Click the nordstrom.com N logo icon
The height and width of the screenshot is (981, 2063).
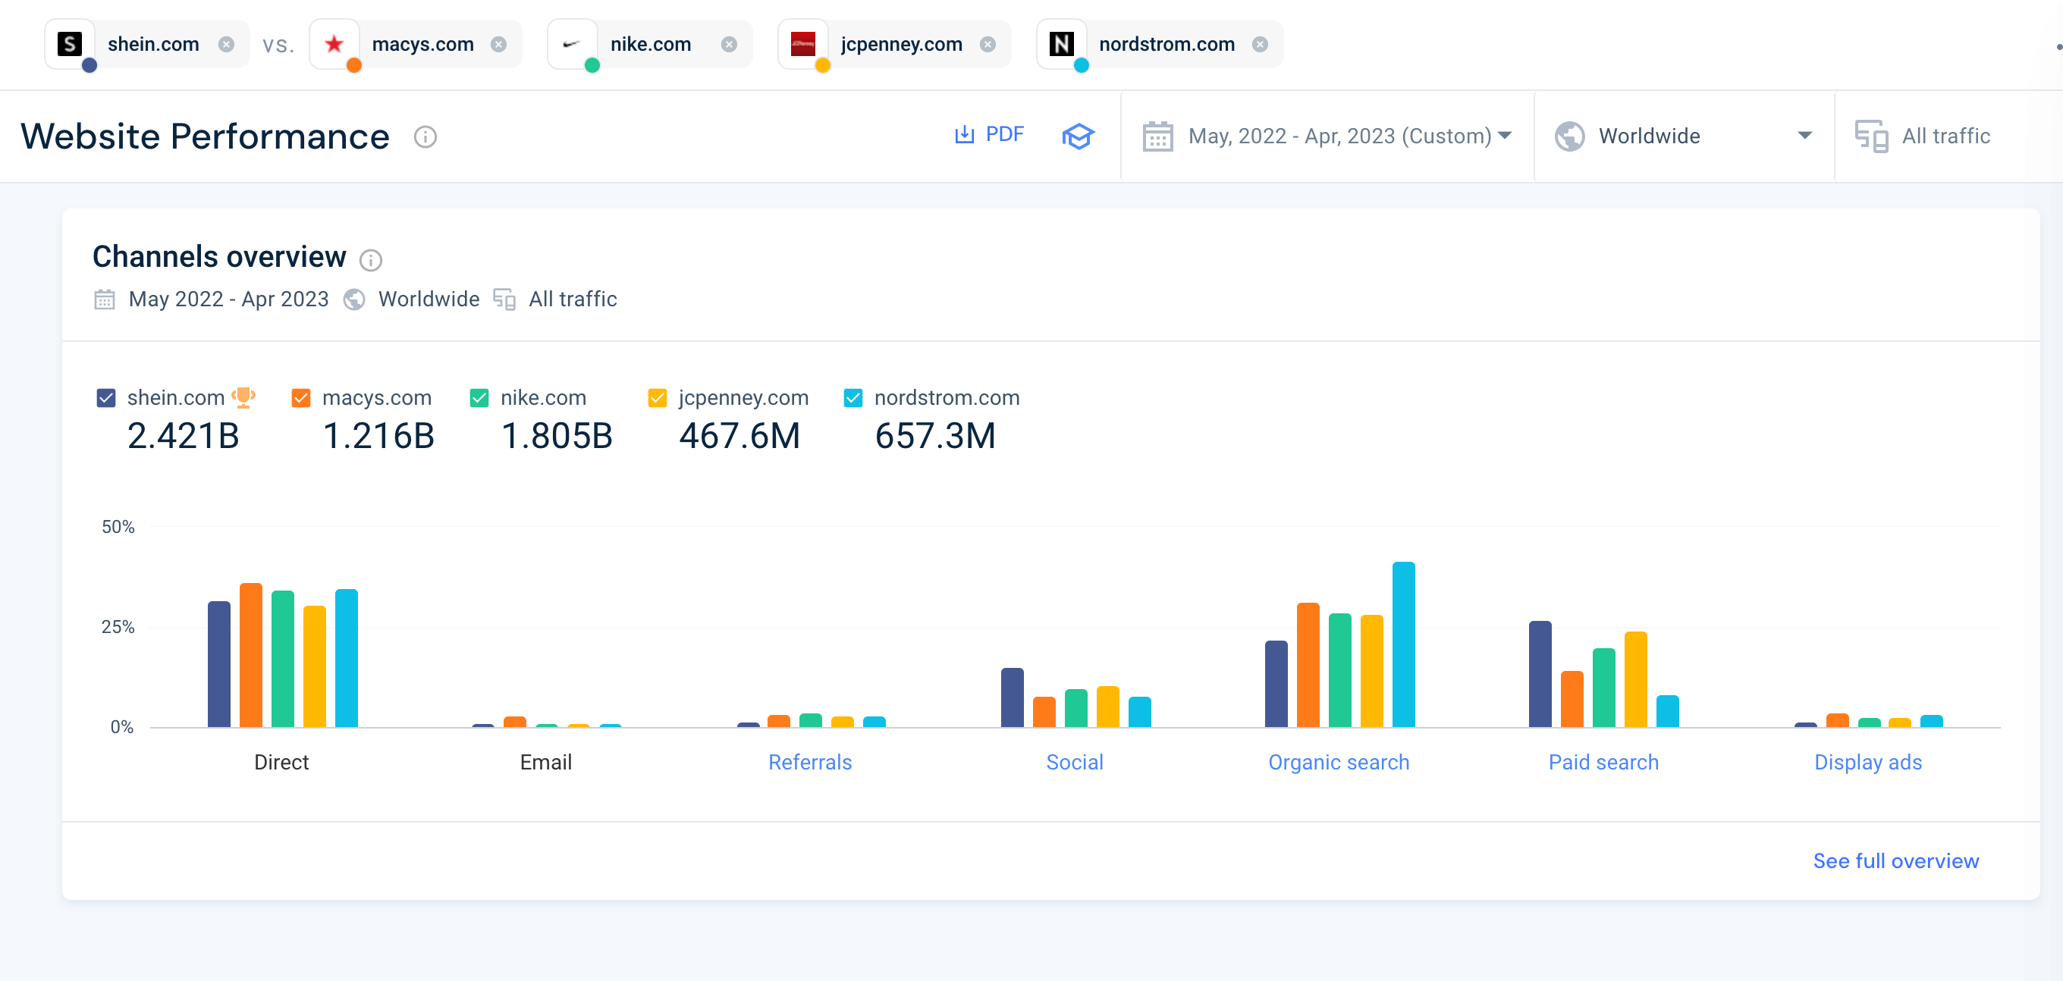coord(1061,44)
